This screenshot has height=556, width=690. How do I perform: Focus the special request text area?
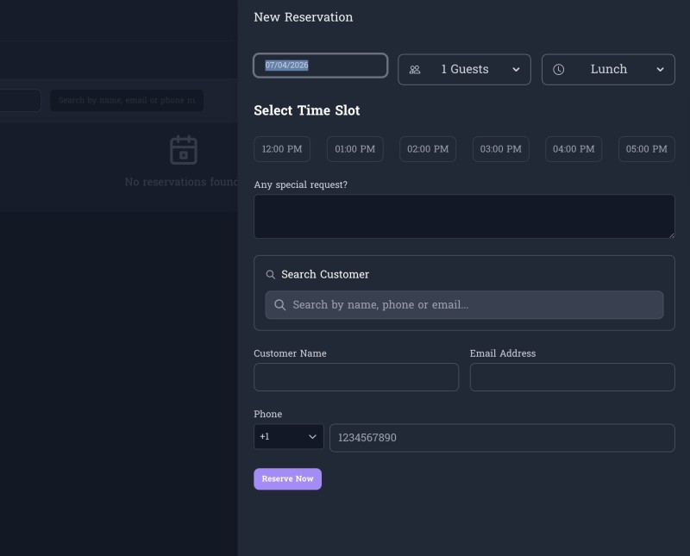pyautogui.click(x=464, y=216)
